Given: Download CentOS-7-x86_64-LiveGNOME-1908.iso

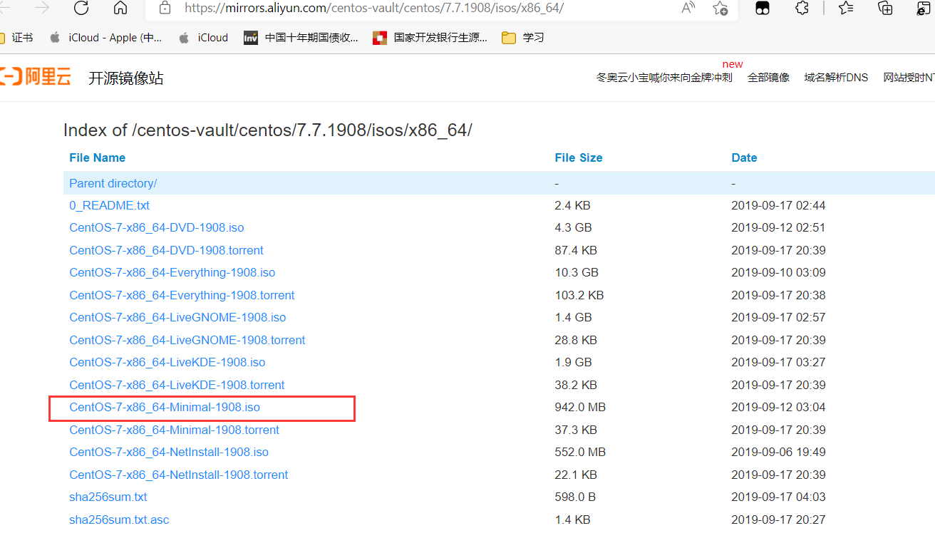Looking at the screenshot, I should pos(177,318).
